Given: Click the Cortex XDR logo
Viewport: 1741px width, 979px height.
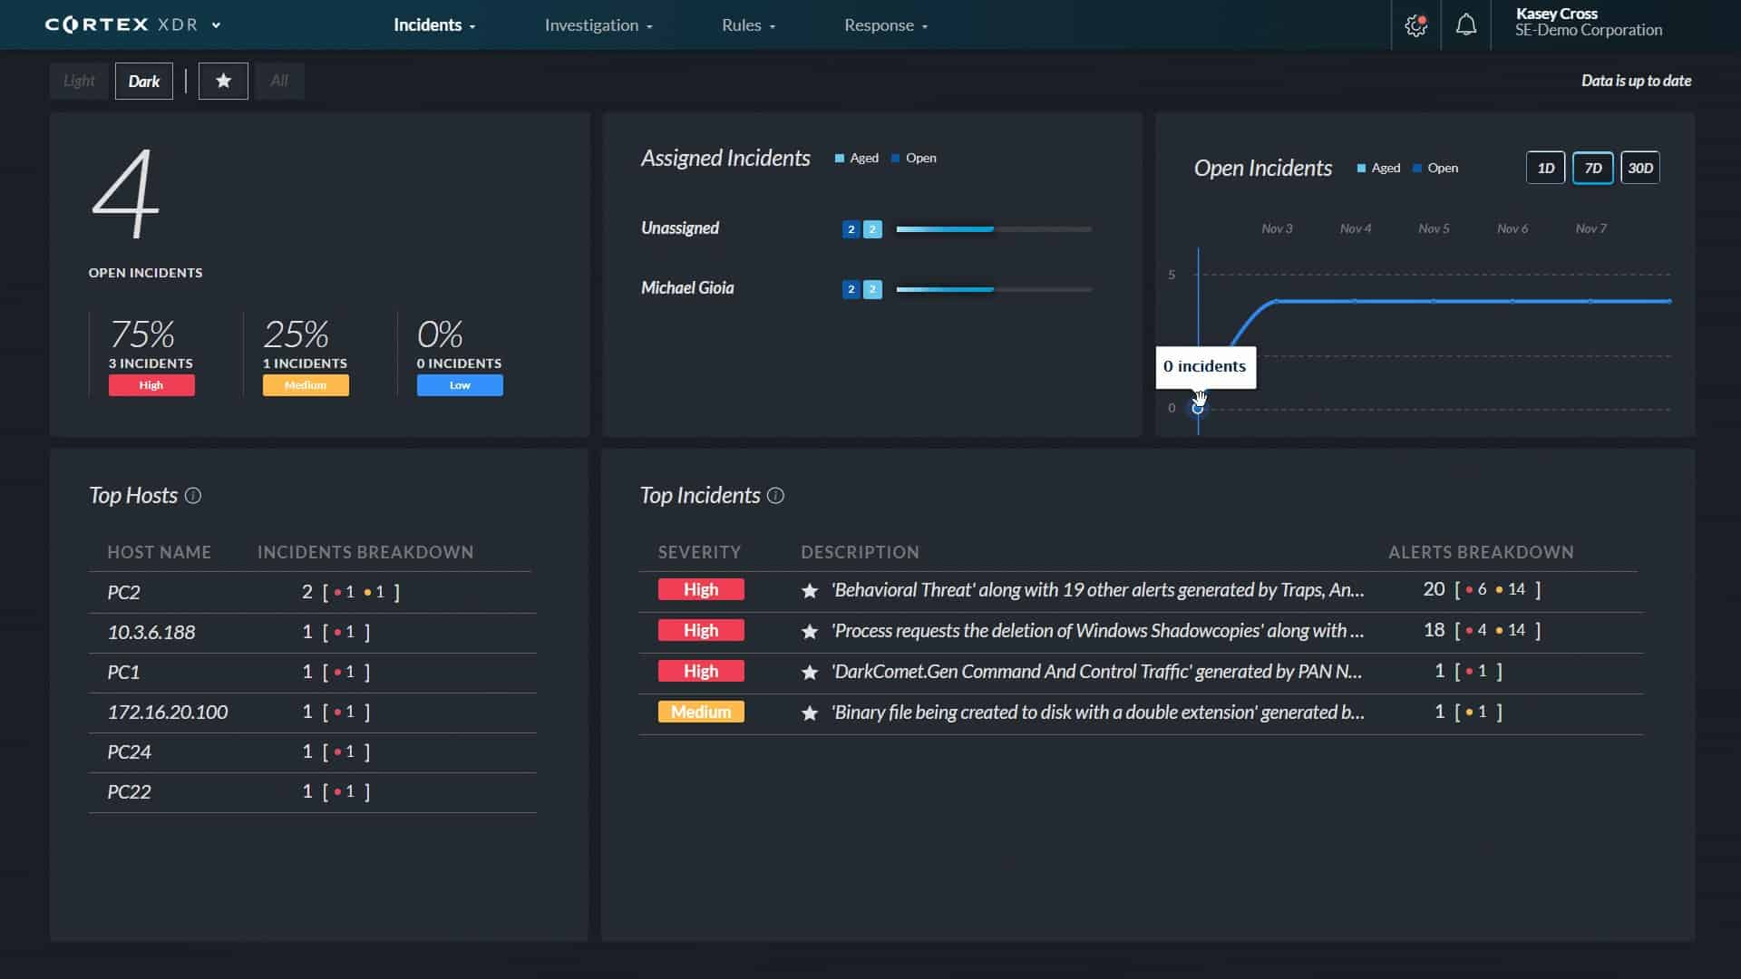Looking at the screenshot, I should (x=121, y=24).
